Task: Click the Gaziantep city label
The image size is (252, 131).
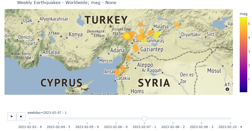Action: (x=152, y=49)
